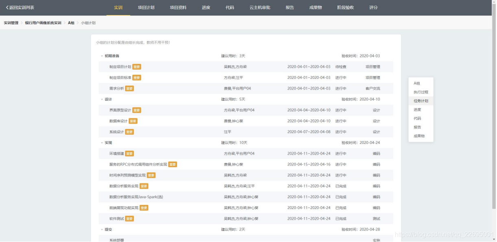Click 重要 badge next to 数据库设计

pos(133,121)
